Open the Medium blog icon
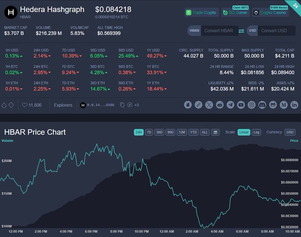 [284, 105]
